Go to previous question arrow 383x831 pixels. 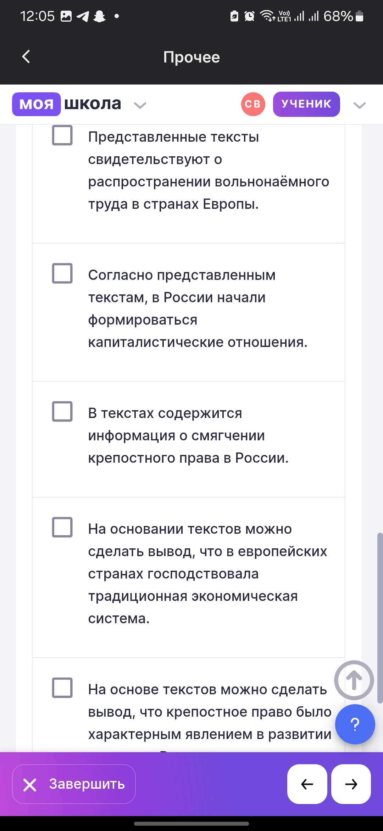pyautogui.click(x=307, y=784)
